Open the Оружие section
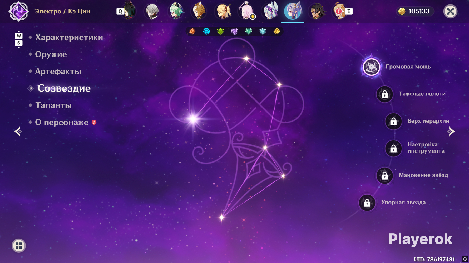Viewport: 469px width, 263px height. [51, 54]
